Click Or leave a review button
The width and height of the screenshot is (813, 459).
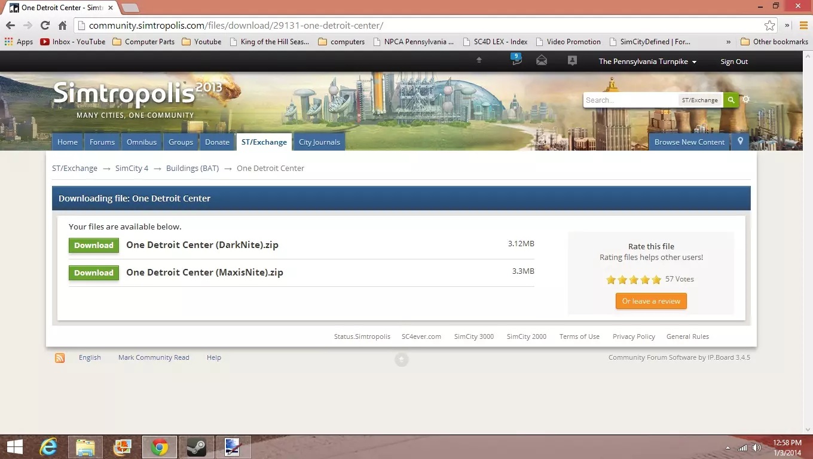[651, 301]
